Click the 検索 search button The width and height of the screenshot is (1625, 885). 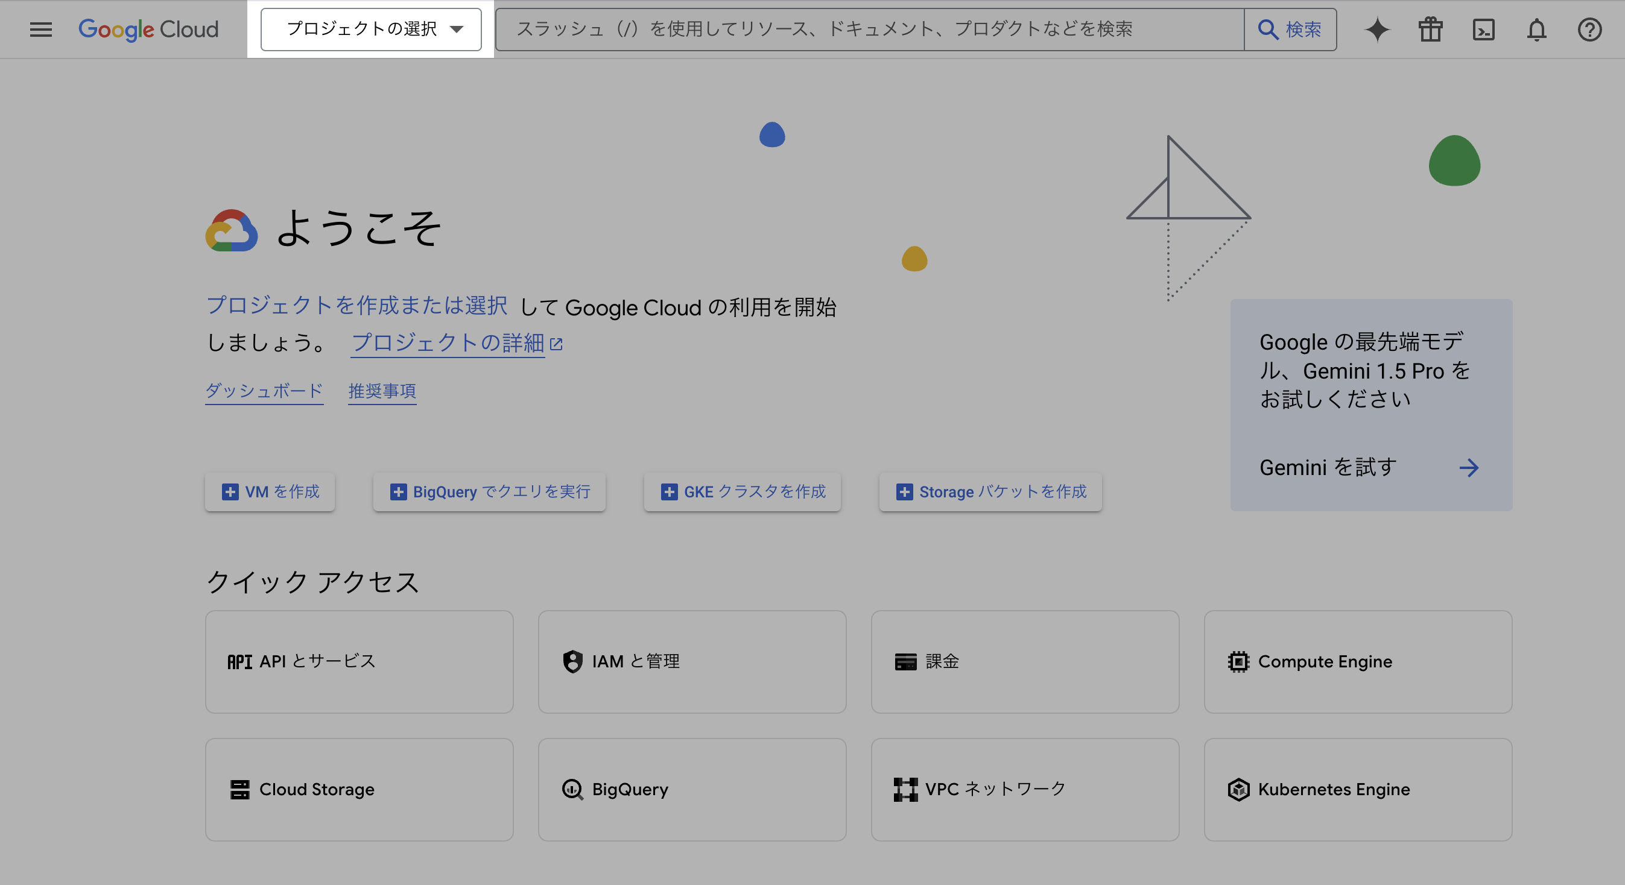pos(1290,30)
